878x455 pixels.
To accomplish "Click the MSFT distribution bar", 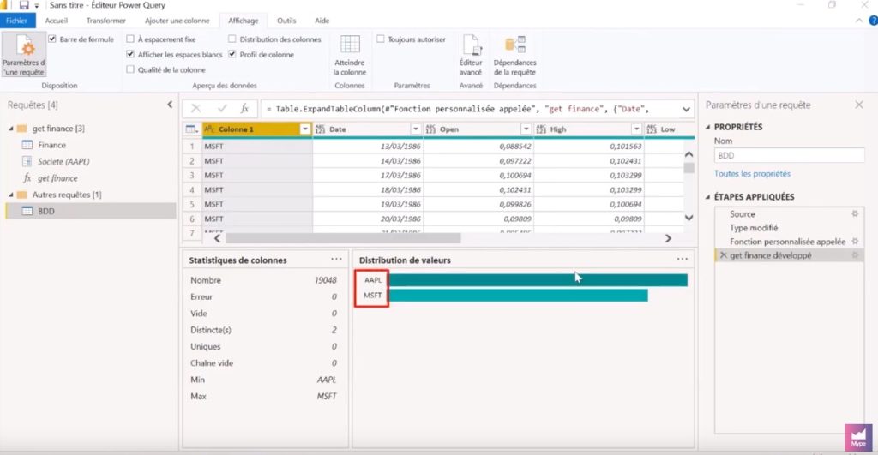I will tap(518, 295).
